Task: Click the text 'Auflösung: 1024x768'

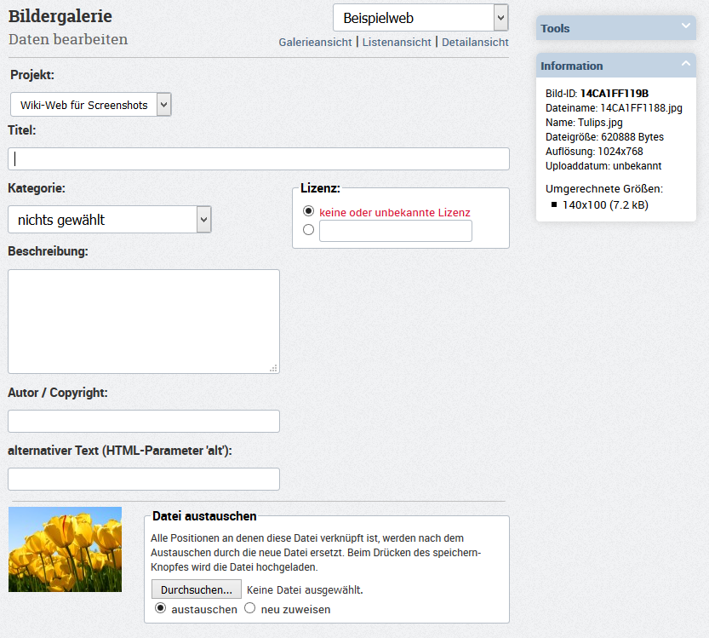Action: (x=594, y=151)
